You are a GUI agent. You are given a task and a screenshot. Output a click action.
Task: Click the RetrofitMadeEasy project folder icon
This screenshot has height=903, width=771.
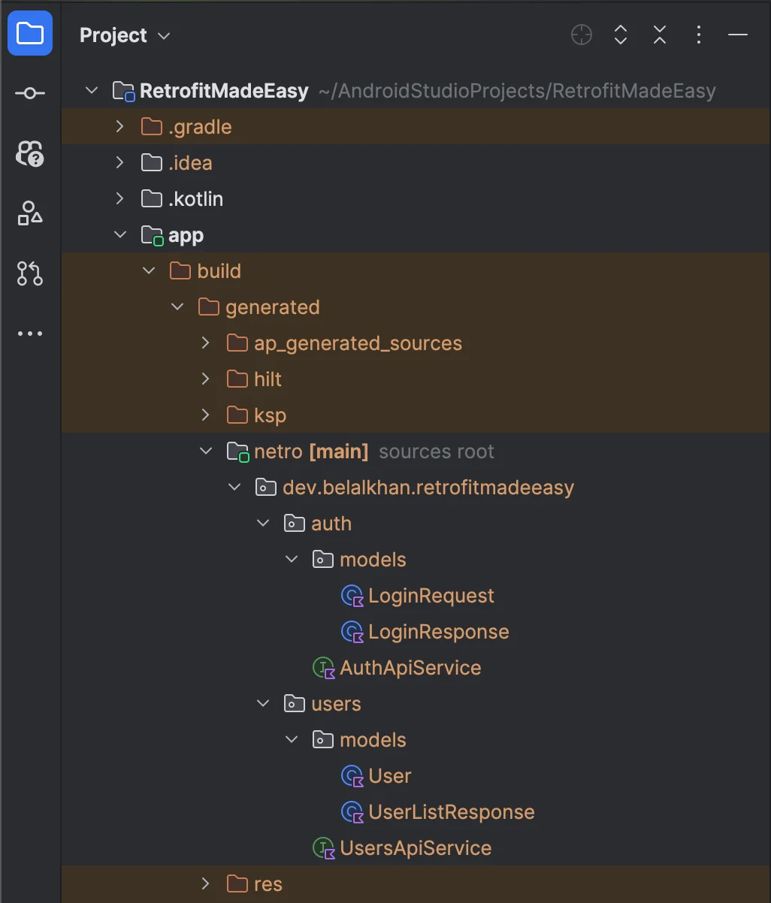(x=124, y=92)
